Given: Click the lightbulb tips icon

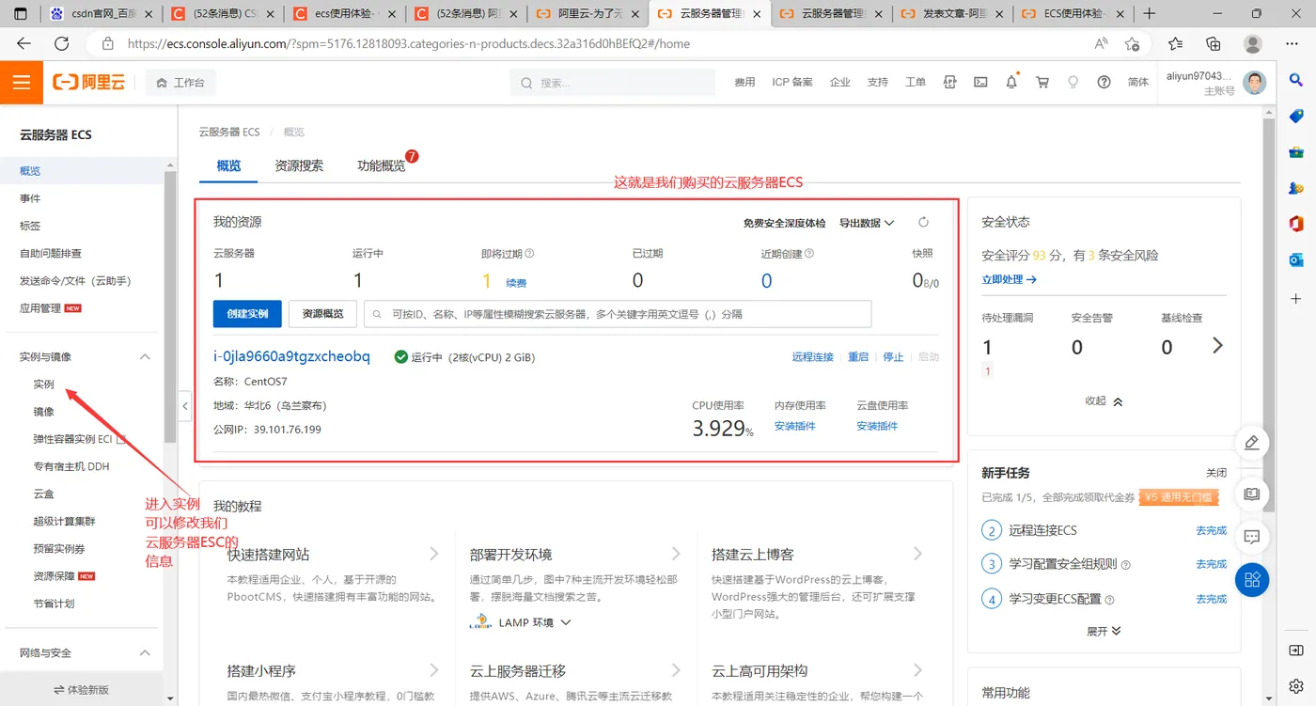Looking at the screenshot, I should pyautogui.click(x=1073, y=83).
